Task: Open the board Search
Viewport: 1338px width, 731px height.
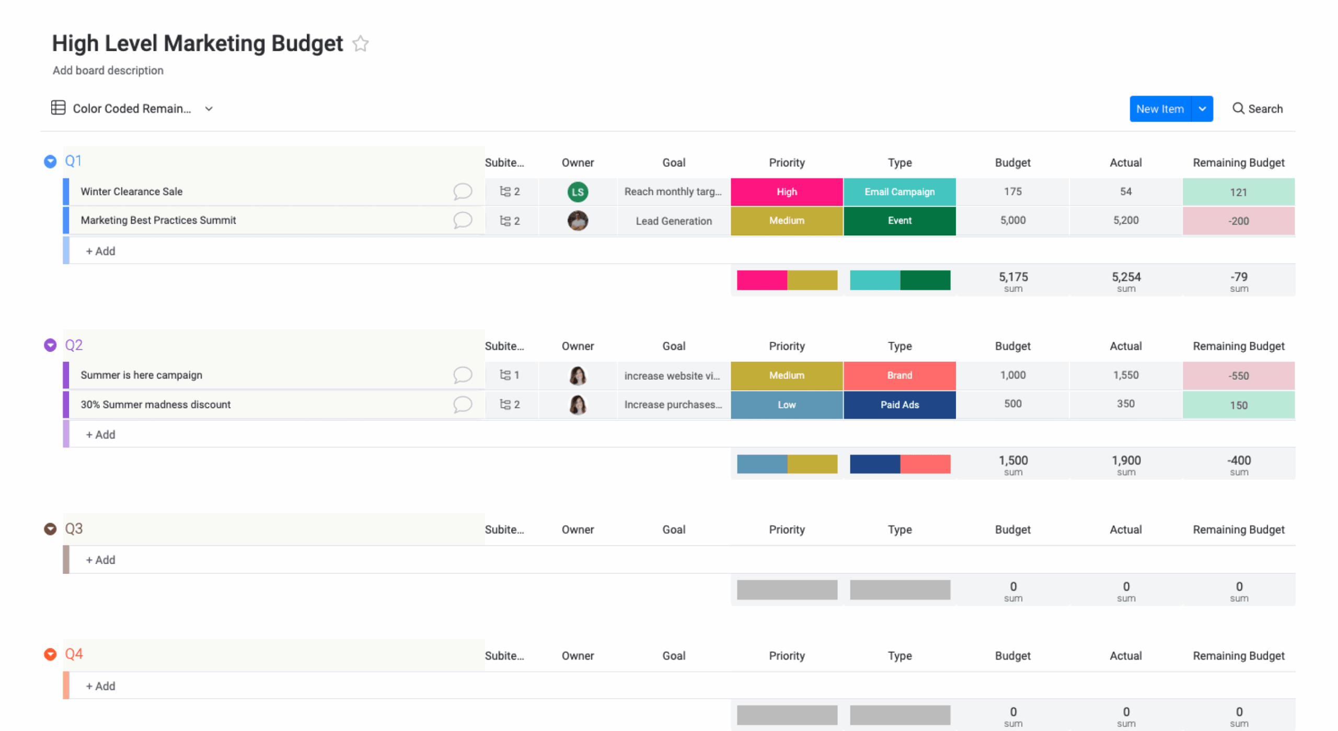Action: (x=1258, y=109)
